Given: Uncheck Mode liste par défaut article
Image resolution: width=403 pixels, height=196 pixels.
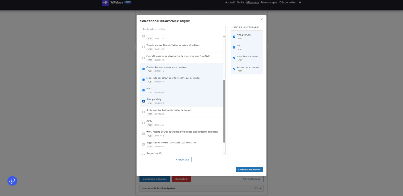Looking at the screenshot, I should [x=144, y=80].
